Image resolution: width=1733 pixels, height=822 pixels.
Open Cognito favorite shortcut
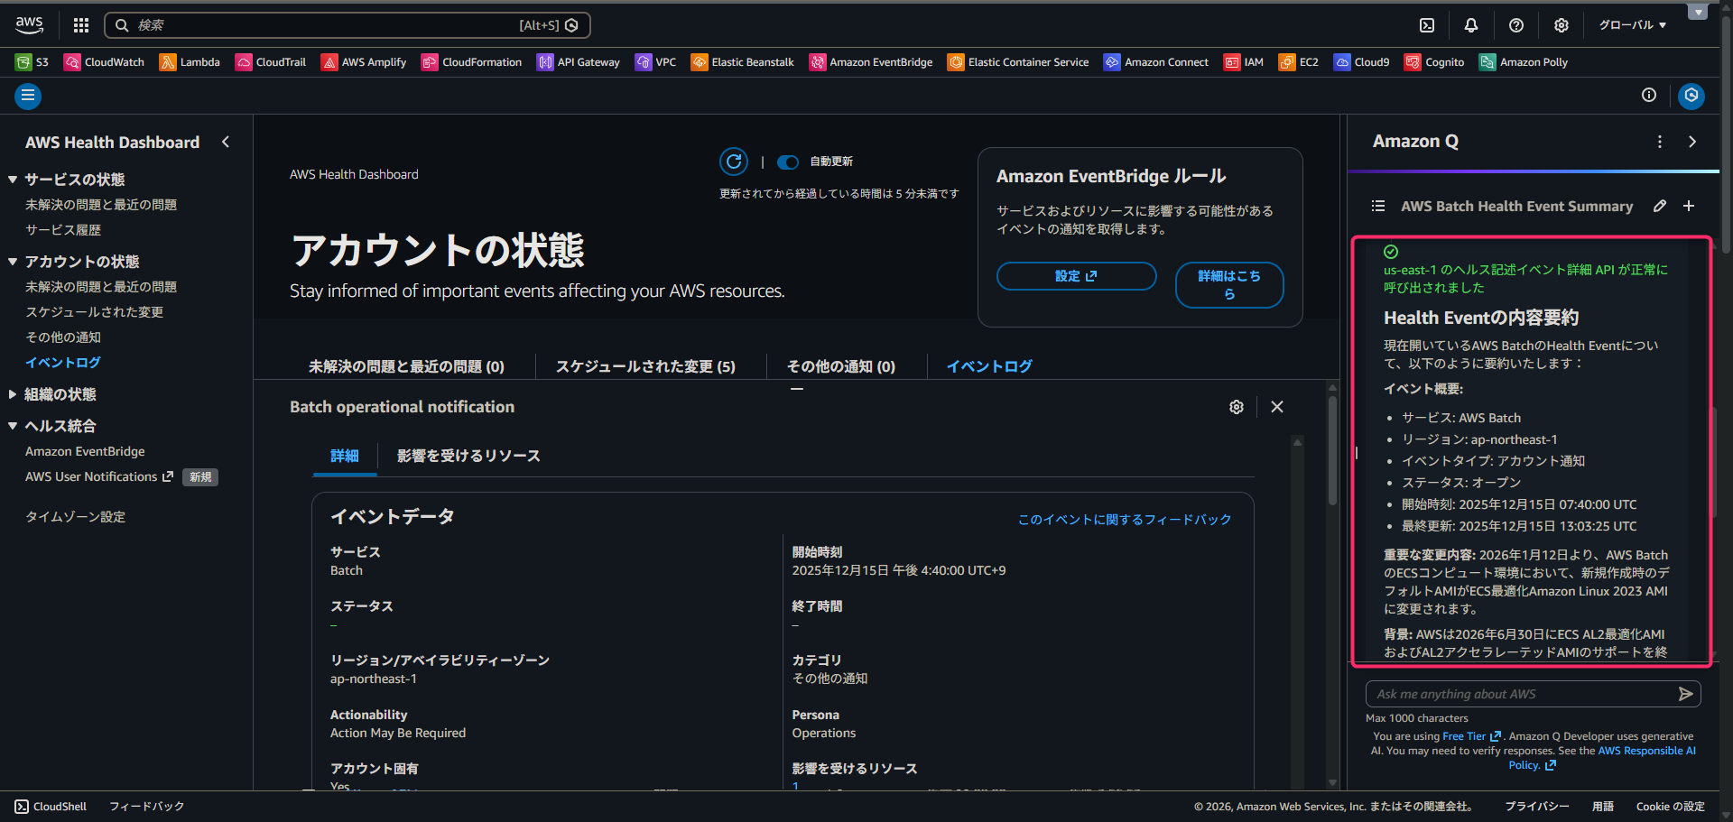tap(1434, 62)
